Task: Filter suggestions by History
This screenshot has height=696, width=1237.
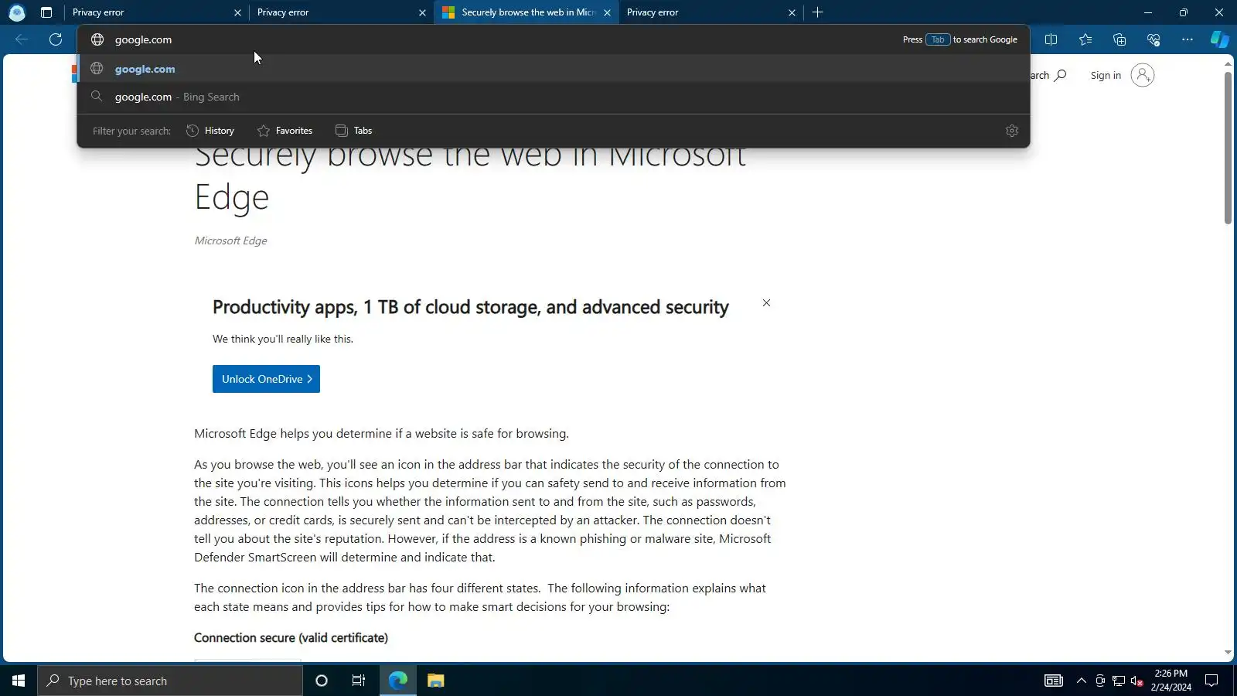Action: tap(210, 131)
